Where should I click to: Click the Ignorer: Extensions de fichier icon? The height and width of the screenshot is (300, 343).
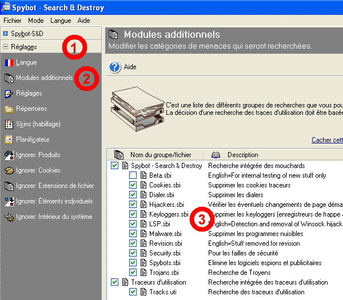(9, 186)
